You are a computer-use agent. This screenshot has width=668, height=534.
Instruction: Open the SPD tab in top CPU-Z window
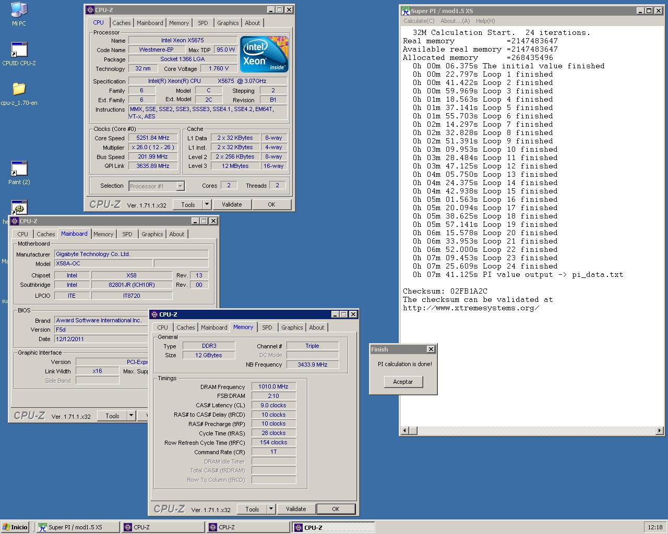point(203,23)
